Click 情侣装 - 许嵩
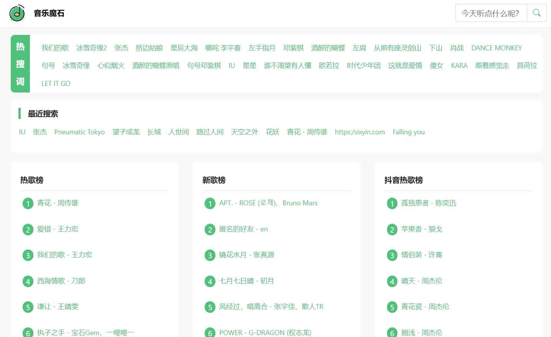Viewport: 551px width, 337px height. (422, 255)
